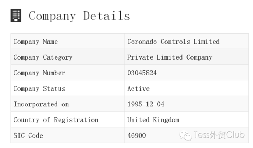This screenshot has height=148, width=253.
Task: Click the Private Limited Company value
Action: point(170,57)
